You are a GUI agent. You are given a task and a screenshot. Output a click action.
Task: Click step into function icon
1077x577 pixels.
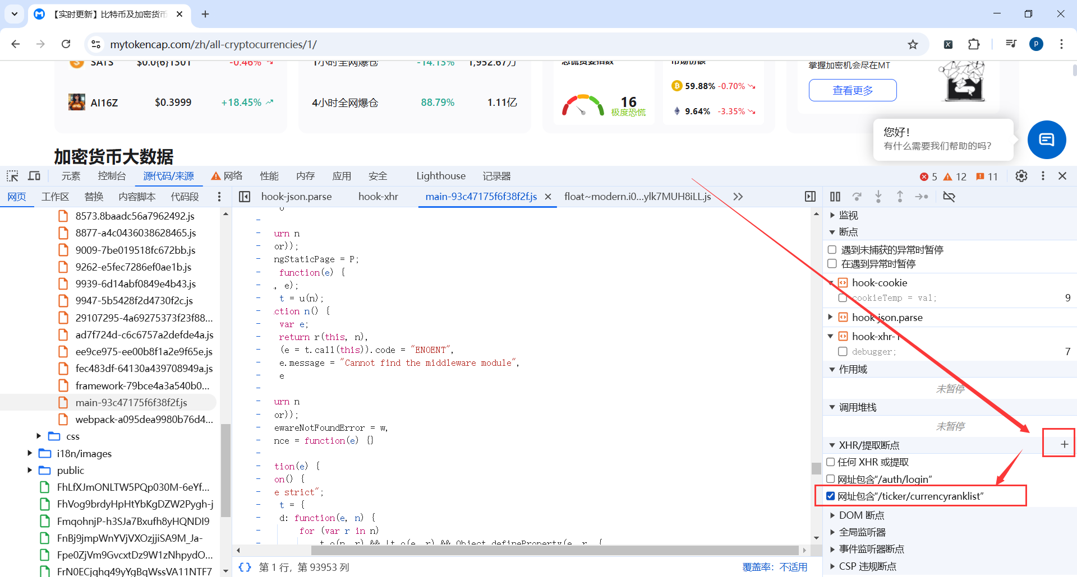click(x=878, y=197)
